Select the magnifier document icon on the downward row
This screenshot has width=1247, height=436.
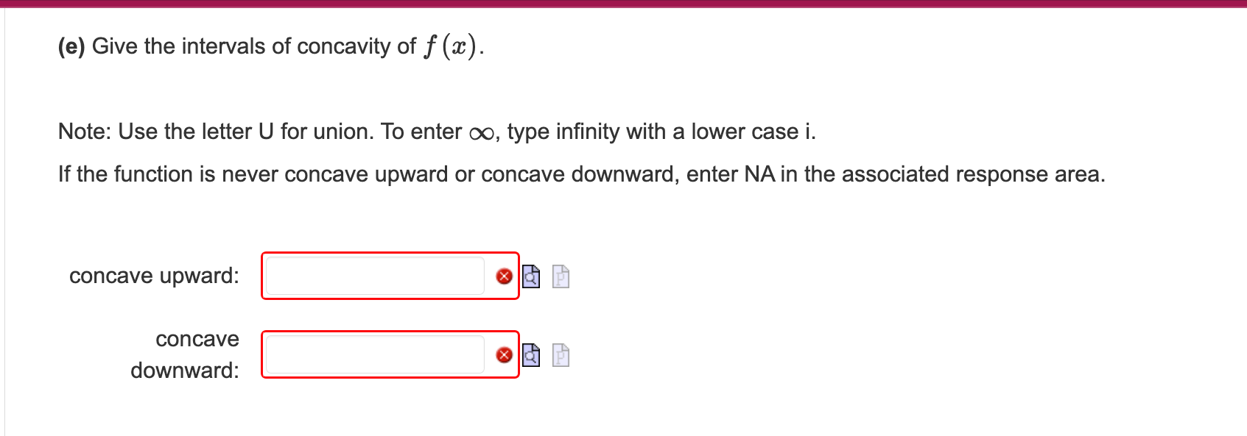532,356
